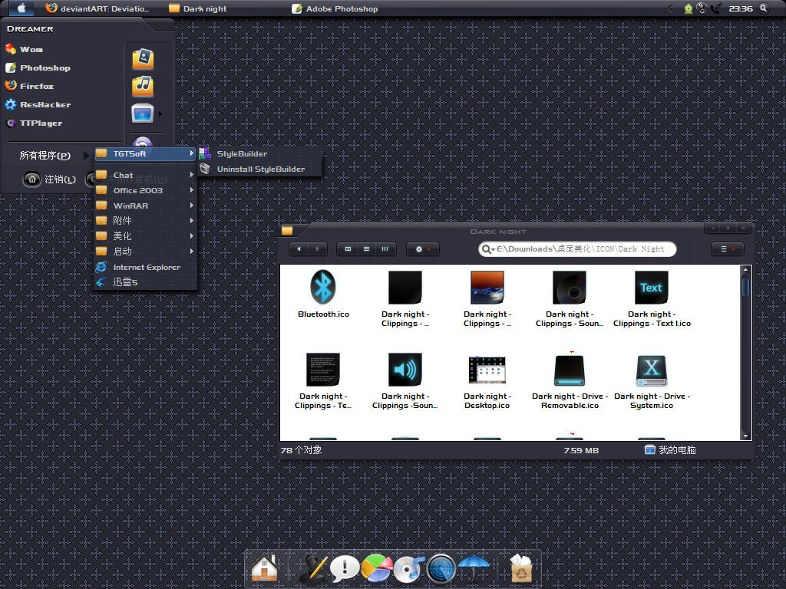Viewport: 786px width, 589px height.
Task: Select speaker Clippings -Soun.. icon file
Action: [x=405, y=382]
